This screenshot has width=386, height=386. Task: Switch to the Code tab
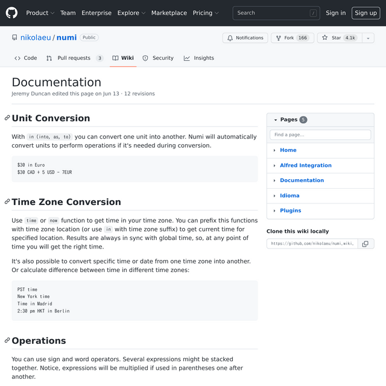pyautogui.click(x=25, y=58)
